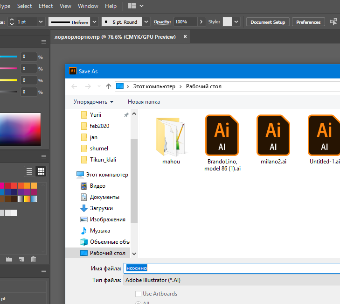Switch swatches to thumbnail view
Image resolution: width=340 pixels, height=304 pixels.
tap(41, 171)
